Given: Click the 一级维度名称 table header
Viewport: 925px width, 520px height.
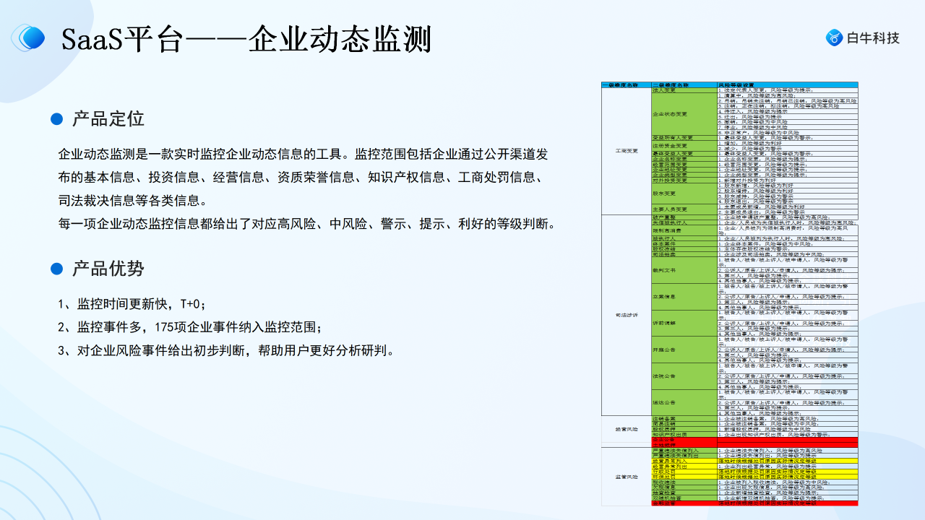Looking at the screenshot, I should (626, 84).
